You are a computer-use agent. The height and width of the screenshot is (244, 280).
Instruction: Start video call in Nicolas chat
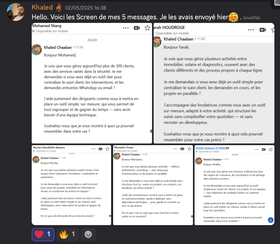[101, 149]
